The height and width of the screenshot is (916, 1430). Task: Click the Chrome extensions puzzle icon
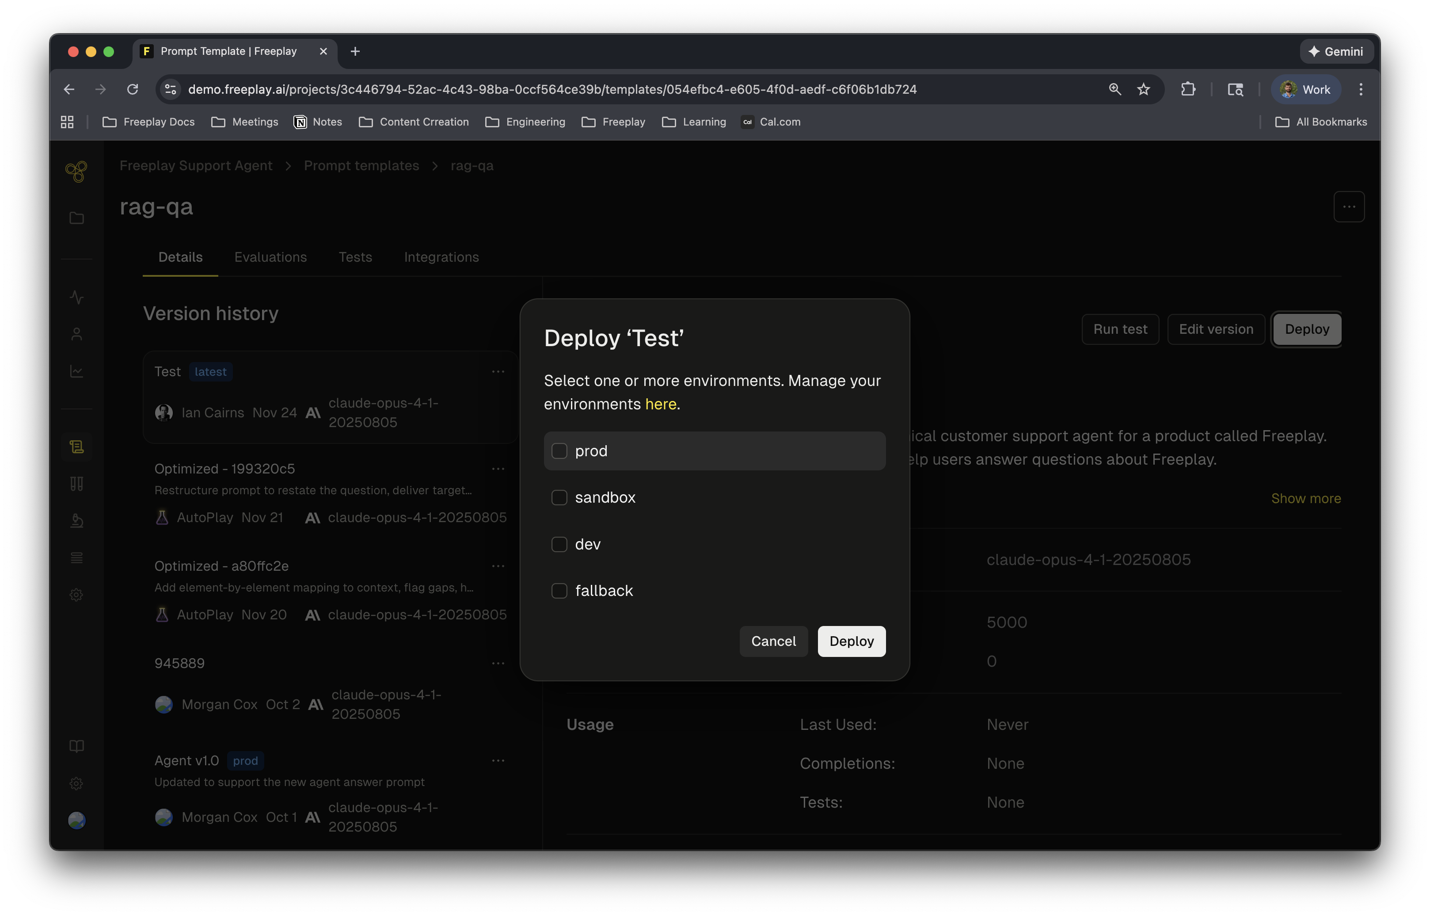1187,89
